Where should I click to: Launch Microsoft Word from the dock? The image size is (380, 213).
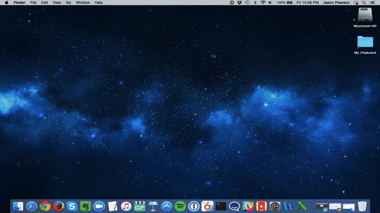[289, 206]
